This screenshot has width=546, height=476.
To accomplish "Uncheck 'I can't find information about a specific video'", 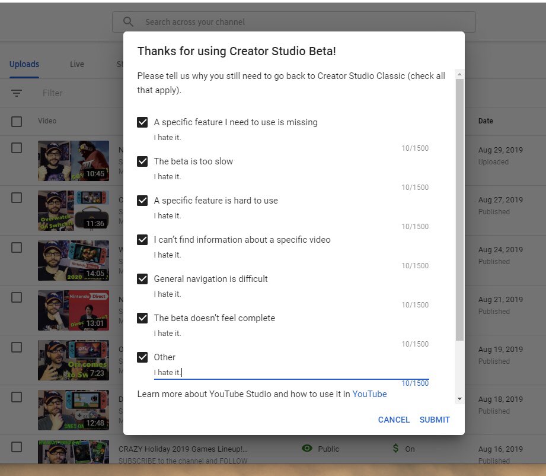I will [x=142, y=240].
